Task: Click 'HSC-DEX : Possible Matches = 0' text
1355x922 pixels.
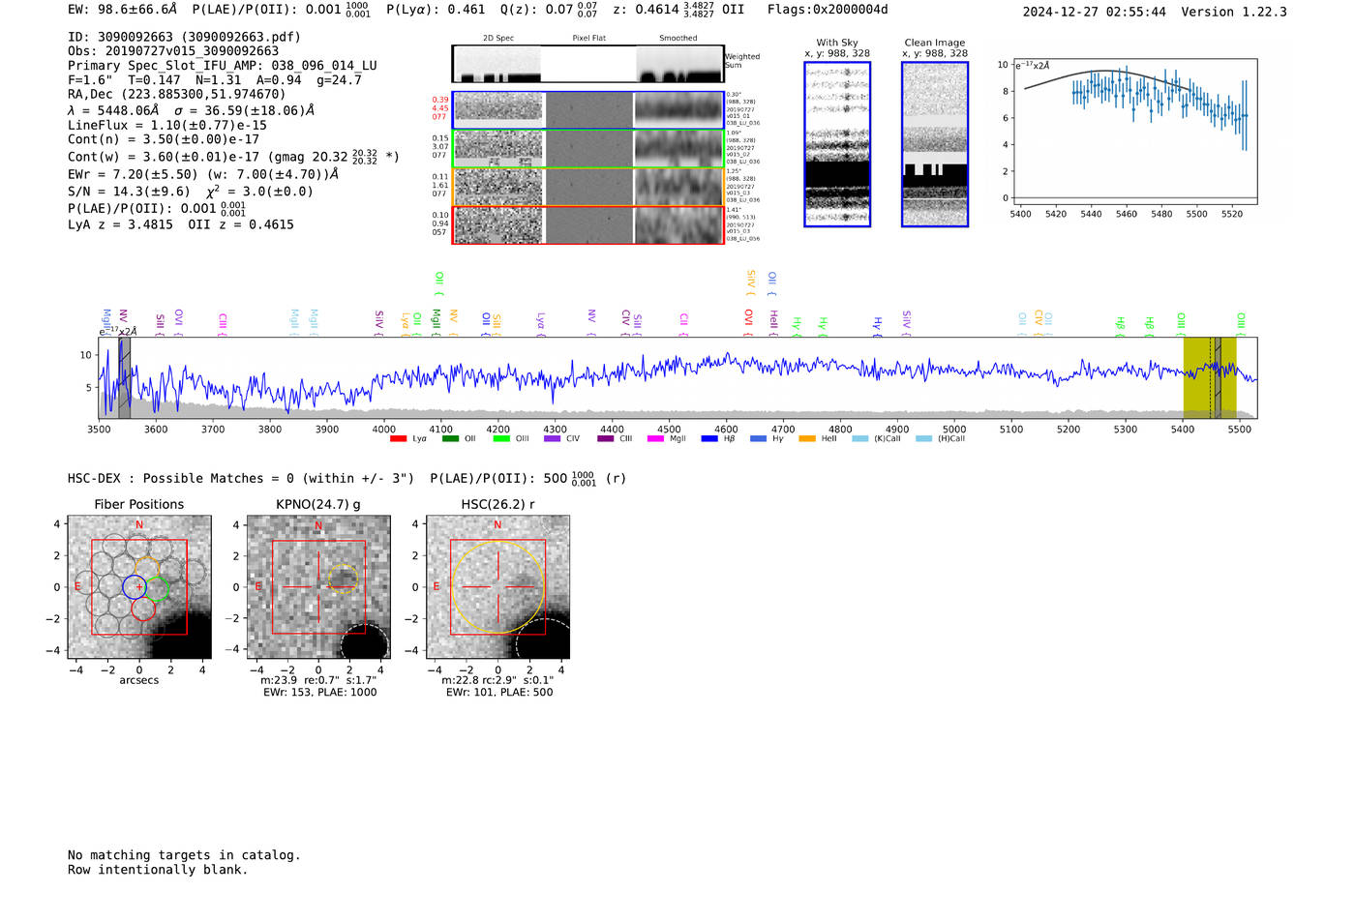Action: 181,479
